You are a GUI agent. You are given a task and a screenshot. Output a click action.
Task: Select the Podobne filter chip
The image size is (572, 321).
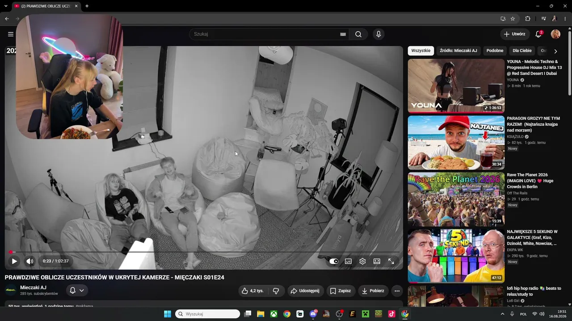(495, 51)
